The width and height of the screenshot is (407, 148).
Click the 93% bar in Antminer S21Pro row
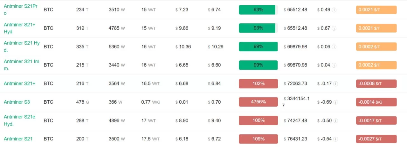pyautogui.click(x=258, y=10)
